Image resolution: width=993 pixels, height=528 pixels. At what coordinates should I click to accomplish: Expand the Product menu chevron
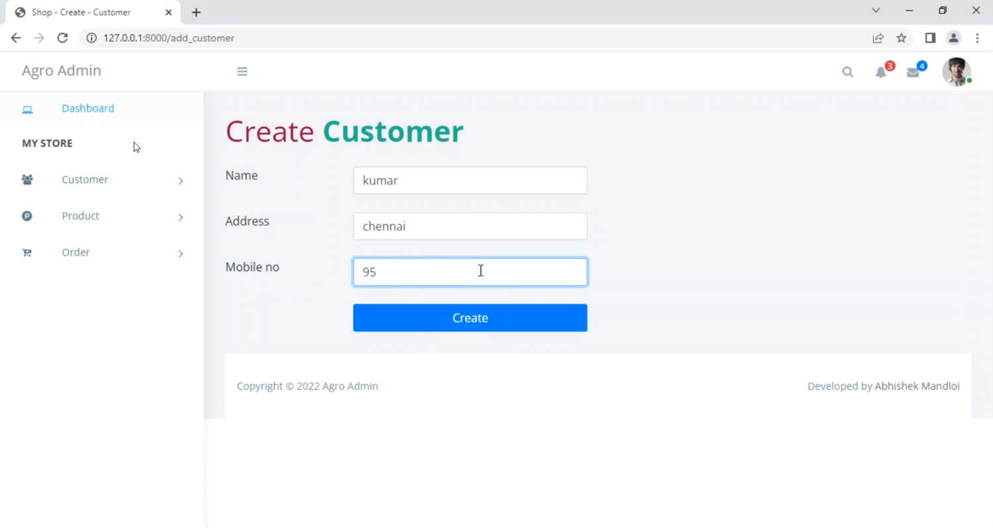pyautogui.click(x=180, y=217)
